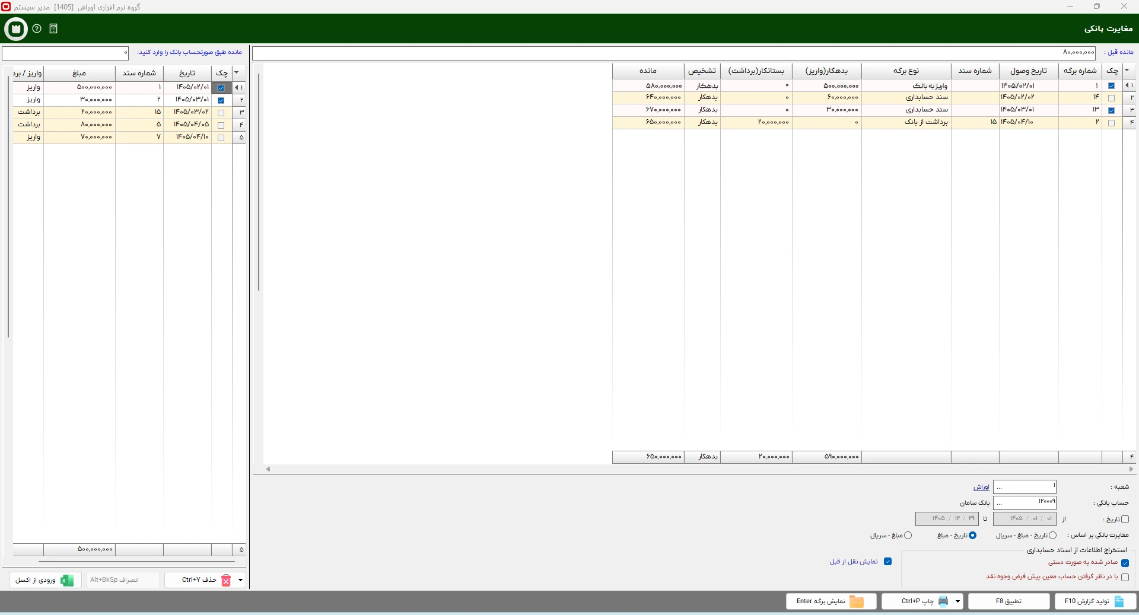Sort by the تاریخ وصول column header
Image resolution: width=1139 pixels, height=615 pixels.
pyautogui.click(x=1029, y=71)
